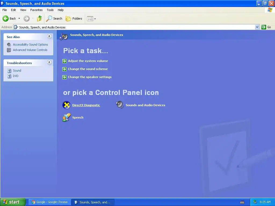Open the Sound troubleshooter link
This screenshot has height=206, width=275.
pyautogui.click(x=17, y=71)
